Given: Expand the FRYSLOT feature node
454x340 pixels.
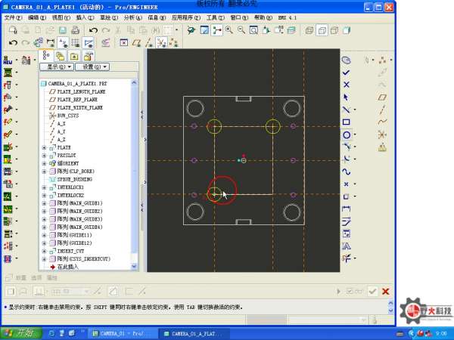Looking at the screenshot, I should (44, 156).
